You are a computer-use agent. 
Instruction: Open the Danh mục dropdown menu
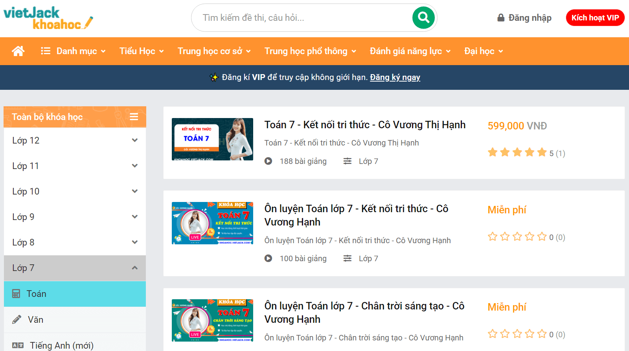pyautogui.click(x=74, y=51)
